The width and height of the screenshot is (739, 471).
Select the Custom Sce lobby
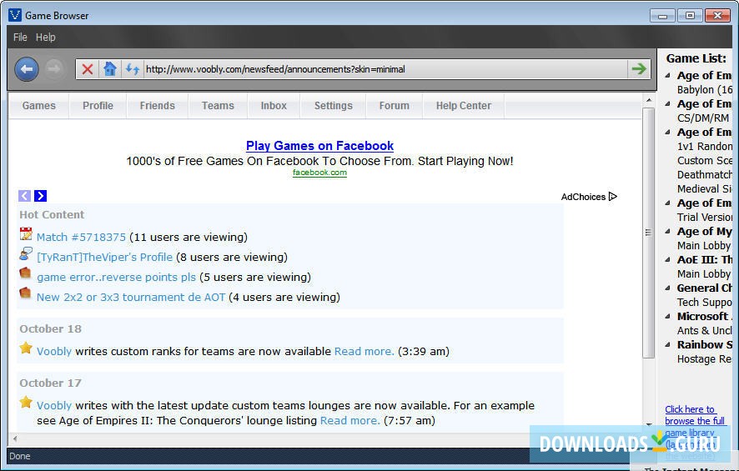coord(704,161)
